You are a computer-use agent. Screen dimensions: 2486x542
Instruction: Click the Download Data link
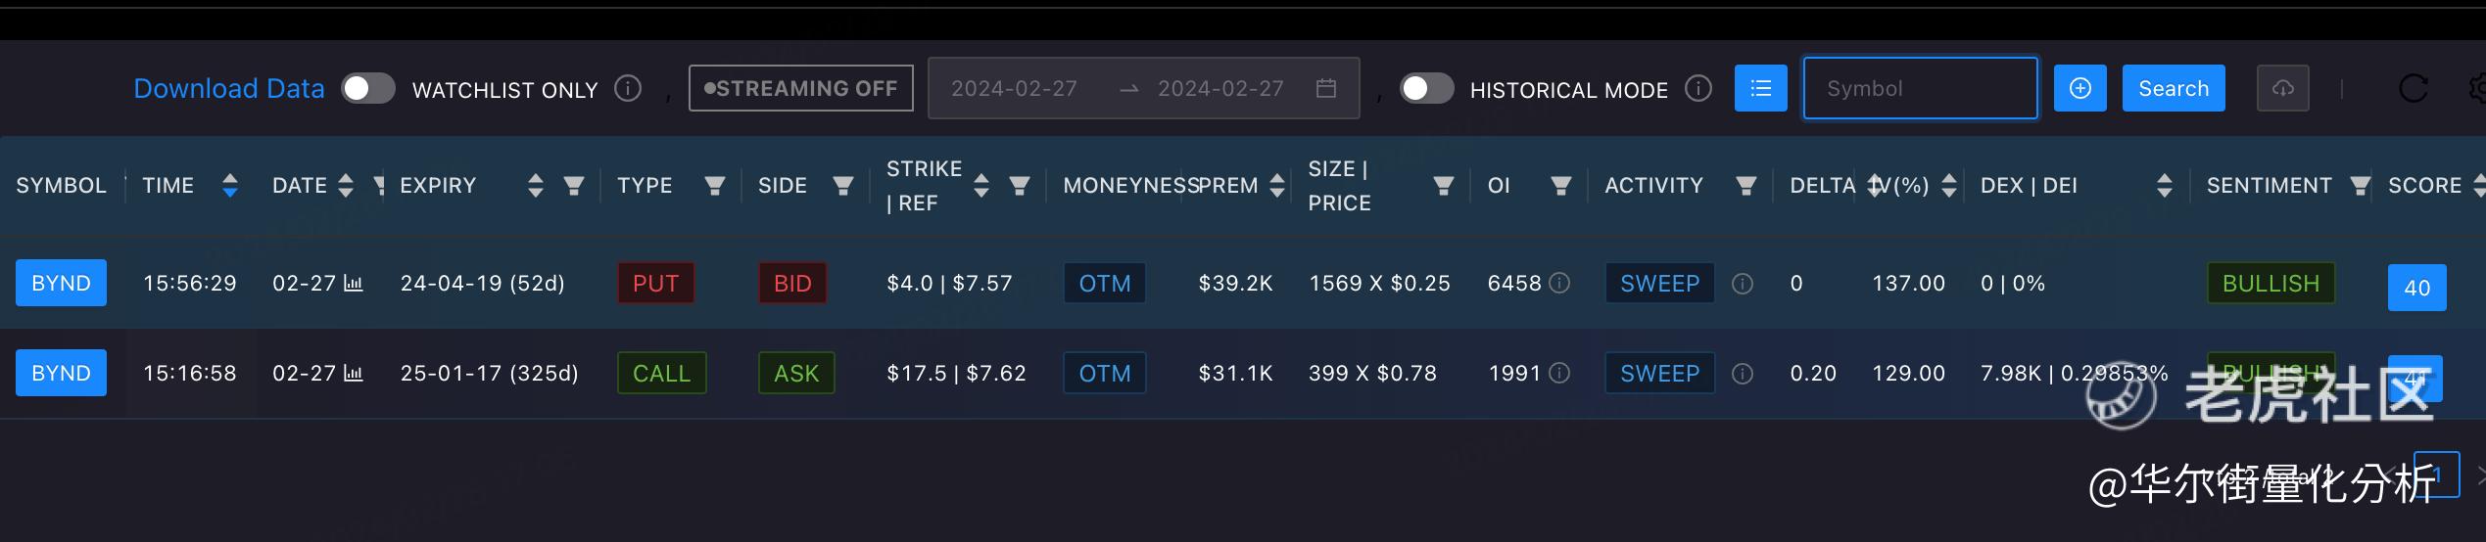tap(228, 89)
